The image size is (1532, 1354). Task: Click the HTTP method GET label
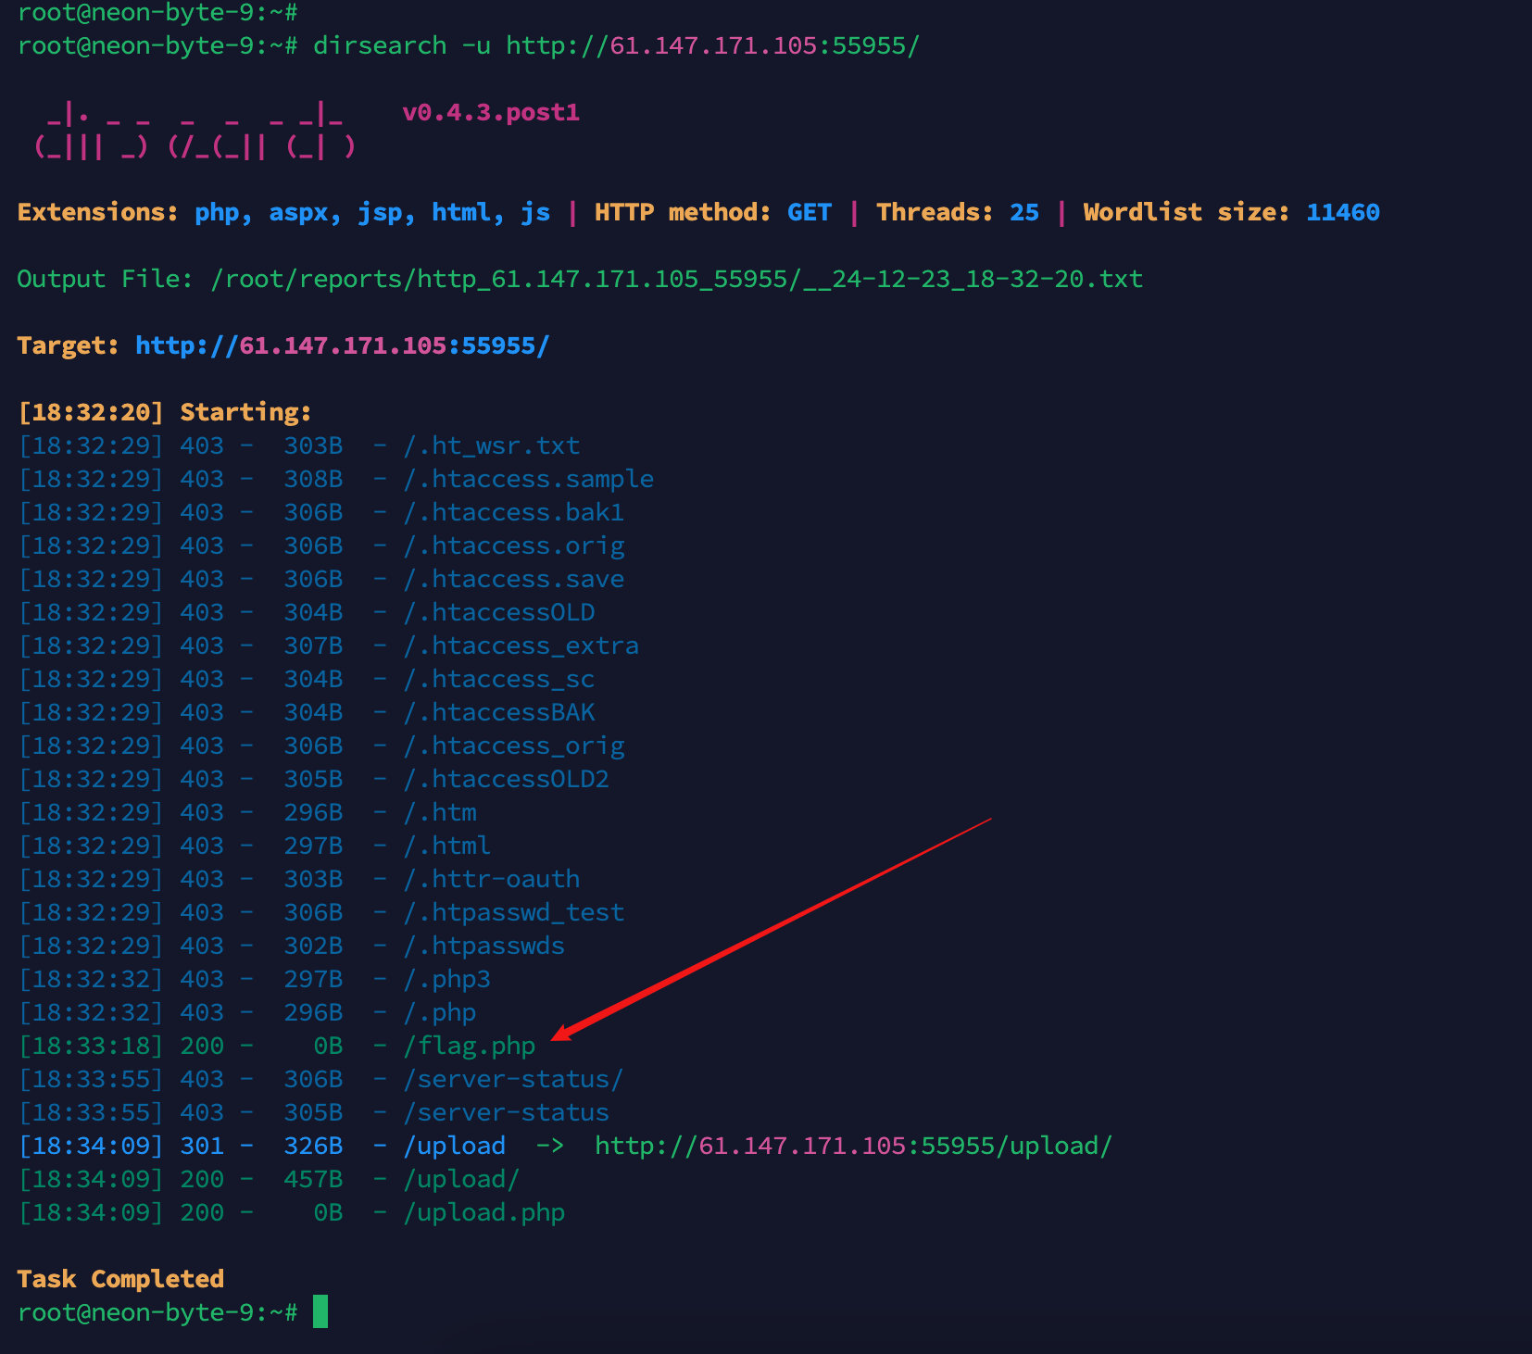[809, 211]
